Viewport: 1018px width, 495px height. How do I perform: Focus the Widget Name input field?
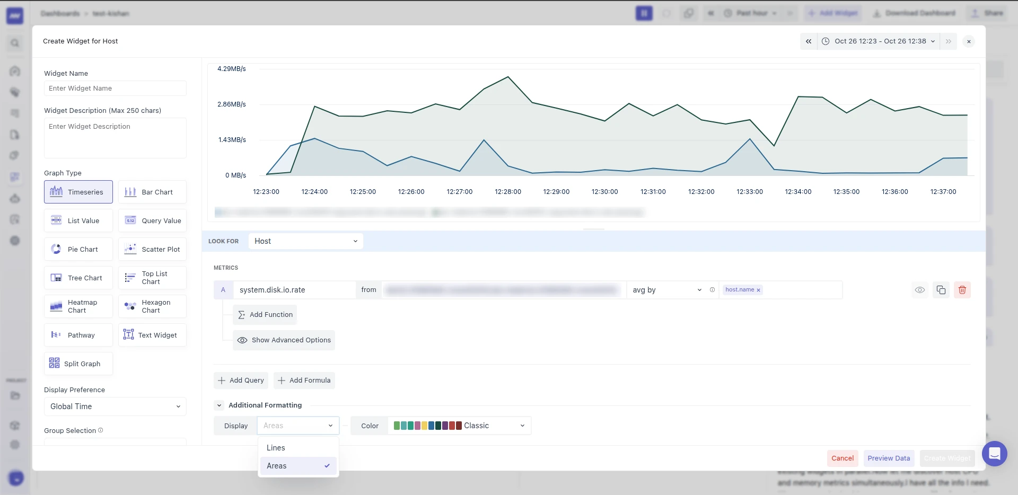[x=115, y=89]
